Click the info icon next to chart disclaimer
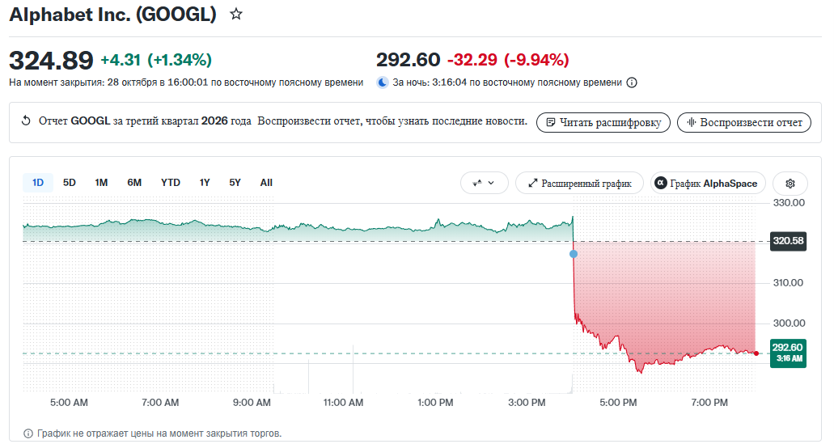834x444 pixels. pyautogui.click(x=28, y=433)
